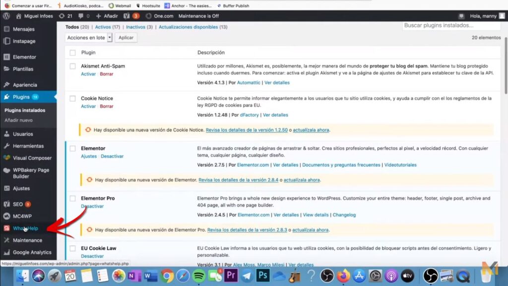Deactivate the Elementor plugin
This screenshot has height=286, width=508.
pyautogui.click(x=112, y=156)
